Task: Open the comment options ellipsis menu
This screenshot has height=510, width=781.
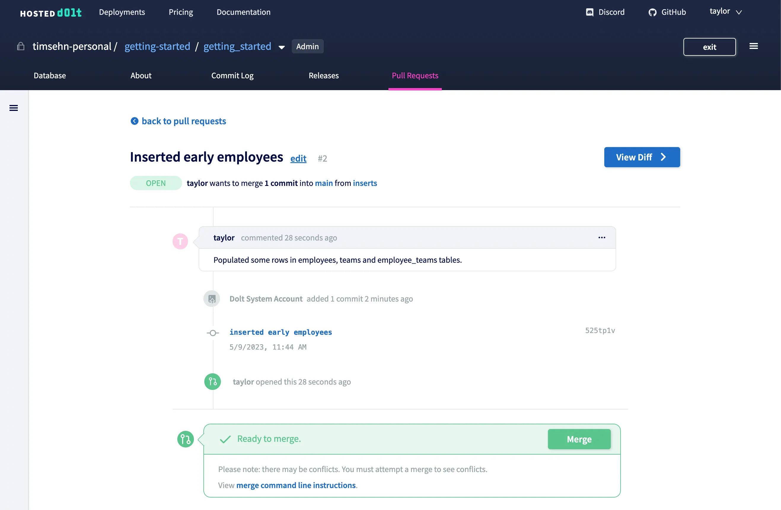Action: click(x=602, y=237)
